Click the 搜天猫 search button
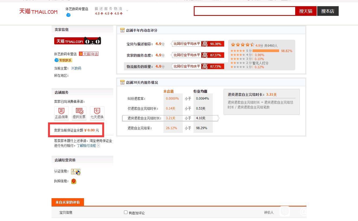Screen dimensions: 358x221 point(306,11)
